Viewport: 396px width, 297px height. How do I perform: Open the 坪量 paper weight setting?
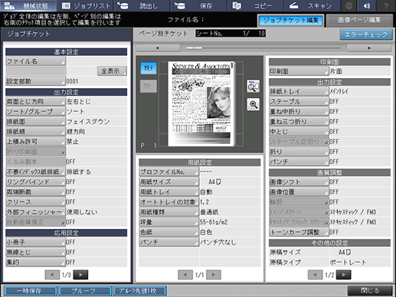pyautogui.click(x=169, y=222)
